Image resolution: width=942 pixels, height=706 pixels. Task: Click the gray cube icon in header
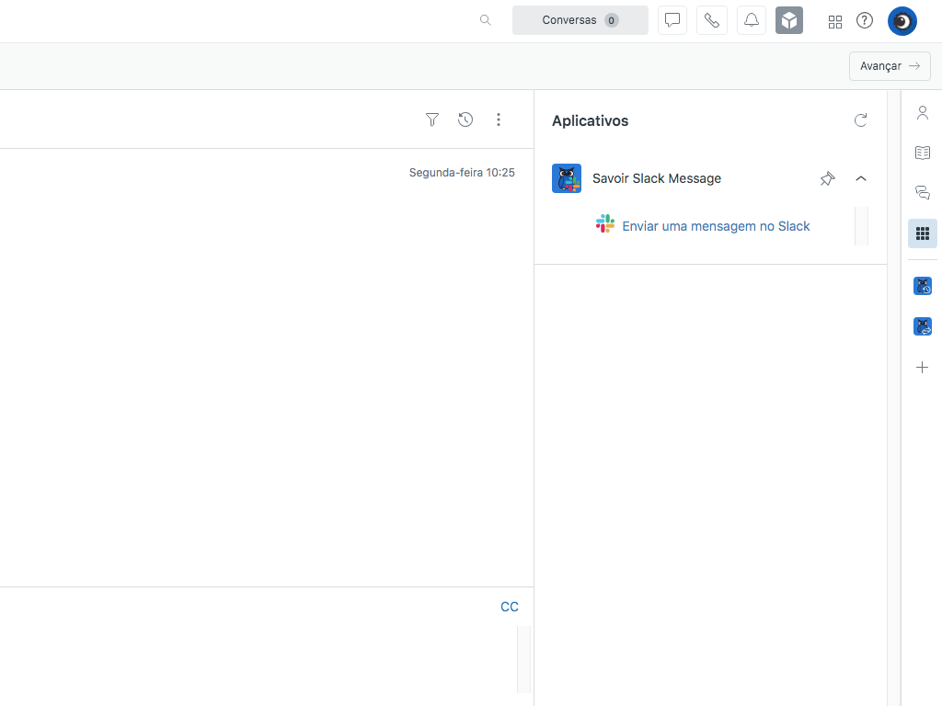coord(789,20)
